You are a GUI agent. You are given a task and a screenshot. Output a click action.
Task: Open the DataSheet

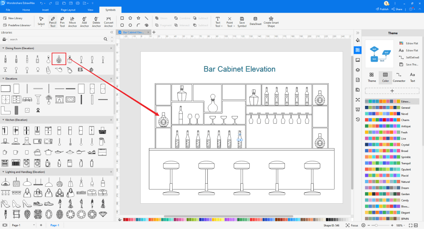(x=255, y=22)
